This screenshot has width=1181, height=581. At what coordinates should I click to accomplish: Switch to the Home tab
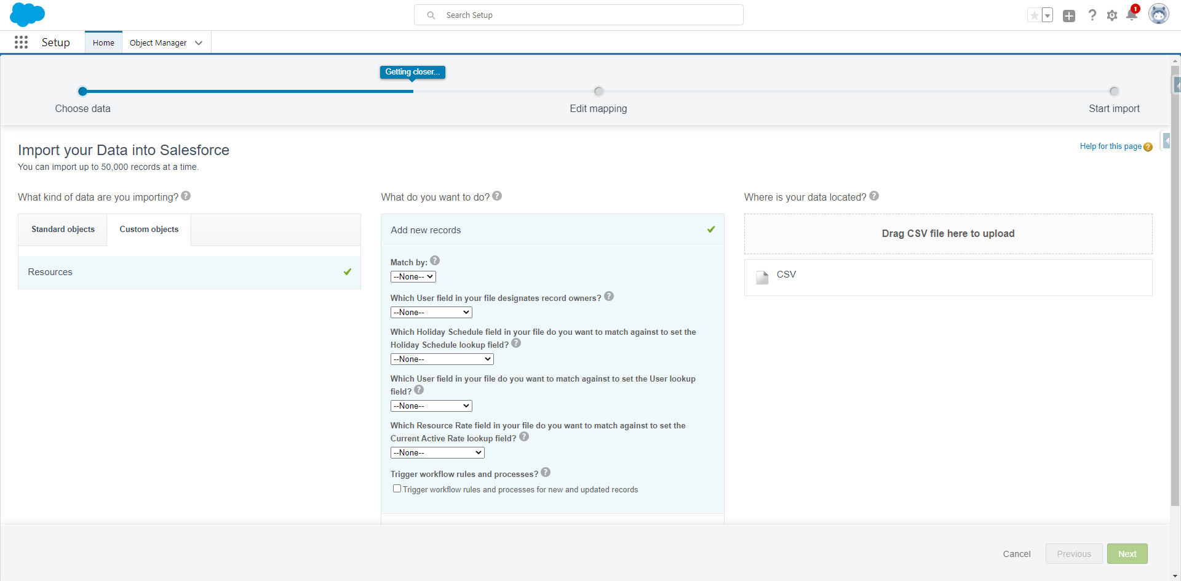pyautogui.click(x=103, y=42)
